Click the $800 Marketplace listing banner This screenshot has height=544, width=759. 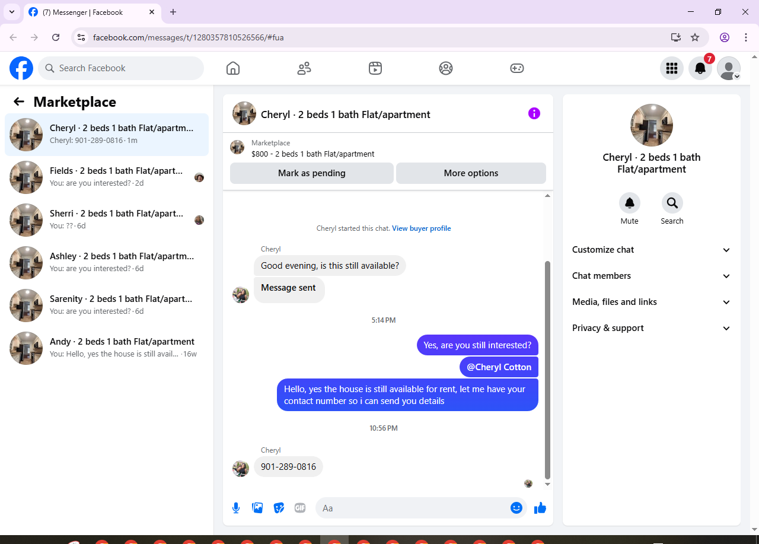pos(388,148)
